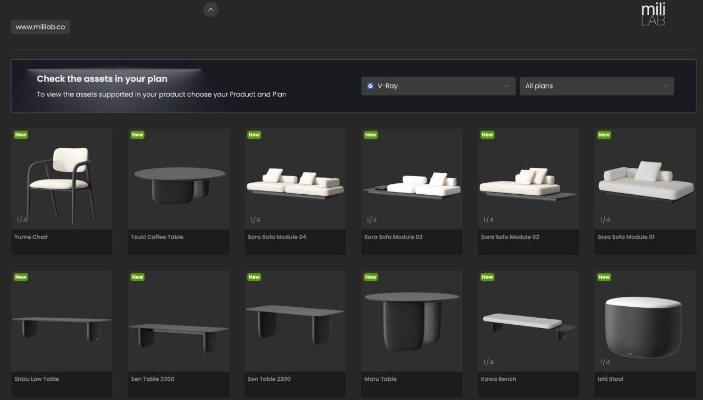Click the V-Ray logo icon in the product dropdown
Screen dimensions: 703x400
coord(370,86)
